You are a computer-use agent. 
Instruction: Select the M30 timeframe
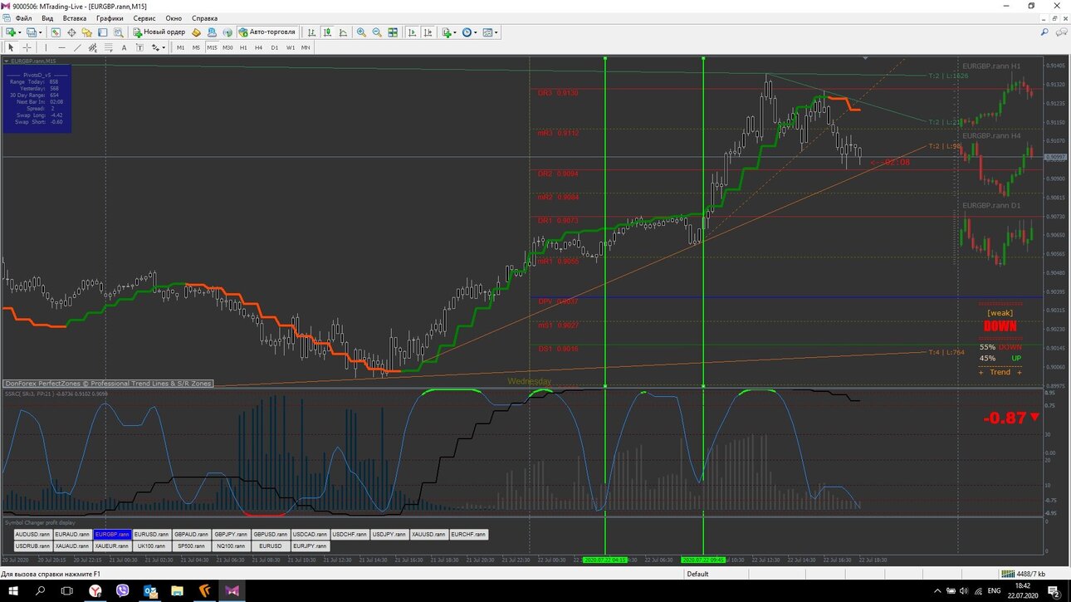tap(227, 47)
